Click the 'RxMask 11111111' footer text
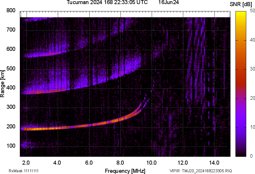This screenshot has height=174, width=255. pyautogui.click(x=24, y=171)
